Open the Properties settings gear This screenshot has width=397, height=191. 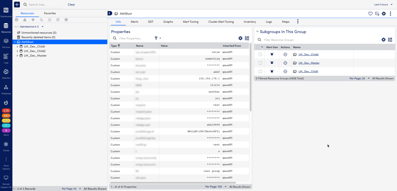pyautogui.click(x=240, y=38)
